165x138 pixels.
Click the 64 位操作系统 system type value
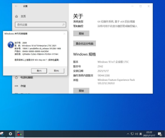[116, 22]
